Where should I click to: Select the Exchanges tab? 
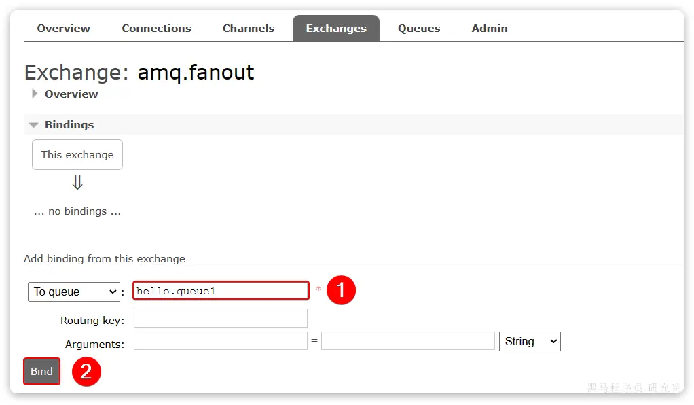[x=336, y=29]
